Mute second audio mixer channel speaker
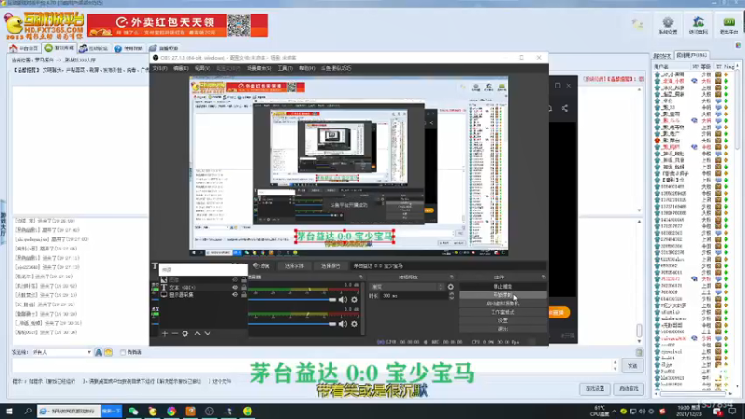Image resolution: width=745 pixels, height=419 pixels. 343,324
